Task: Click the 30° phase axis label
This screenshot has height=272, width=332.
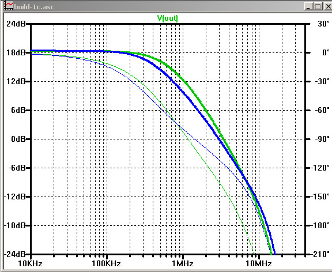Action: point(324,24)
